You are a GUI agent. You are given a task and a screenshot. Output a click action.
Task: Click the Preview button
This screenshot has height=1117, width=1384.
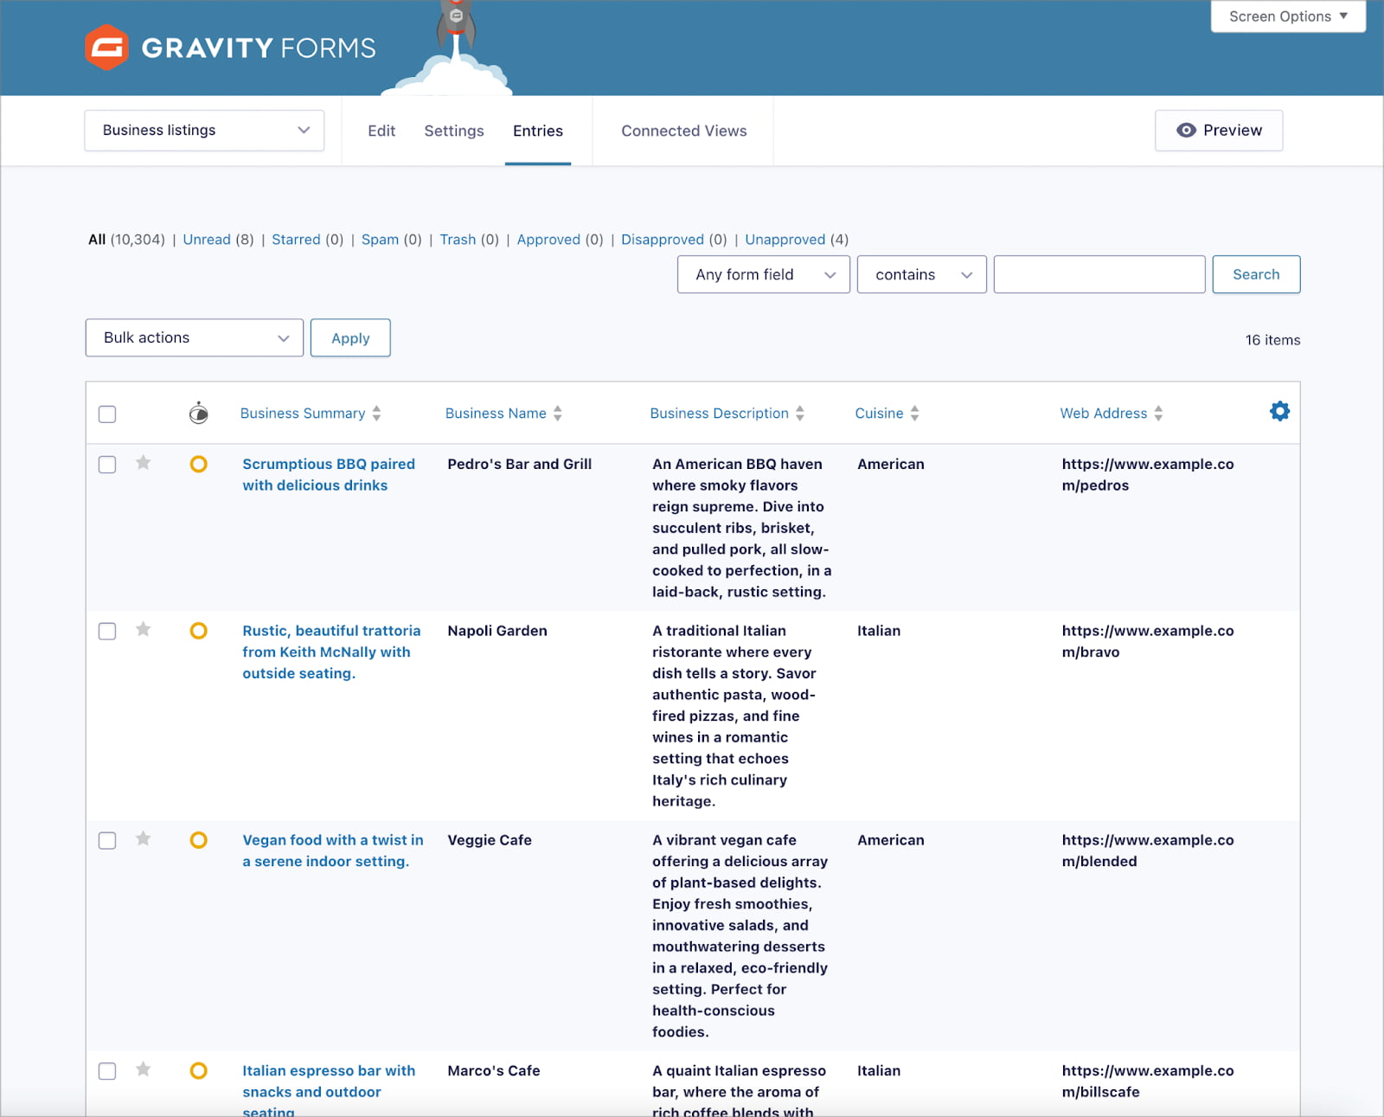[1219, 130]
